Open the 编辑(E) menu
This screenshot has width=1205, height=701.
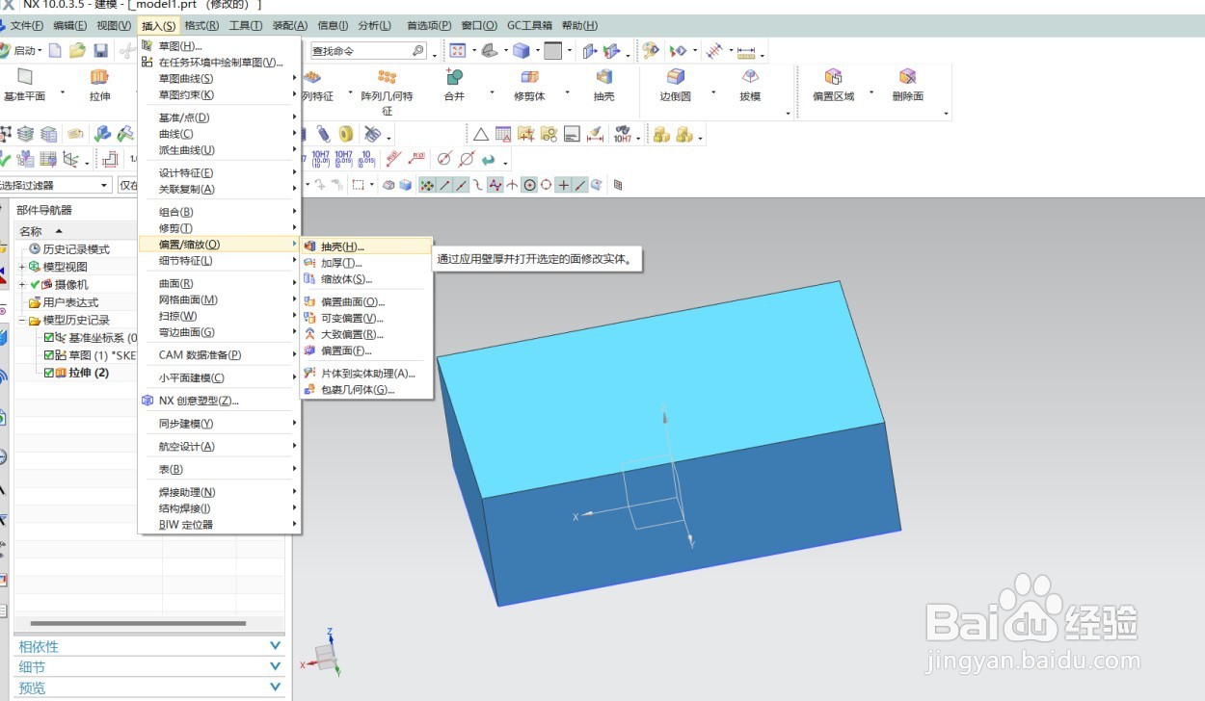pos(70,25)
